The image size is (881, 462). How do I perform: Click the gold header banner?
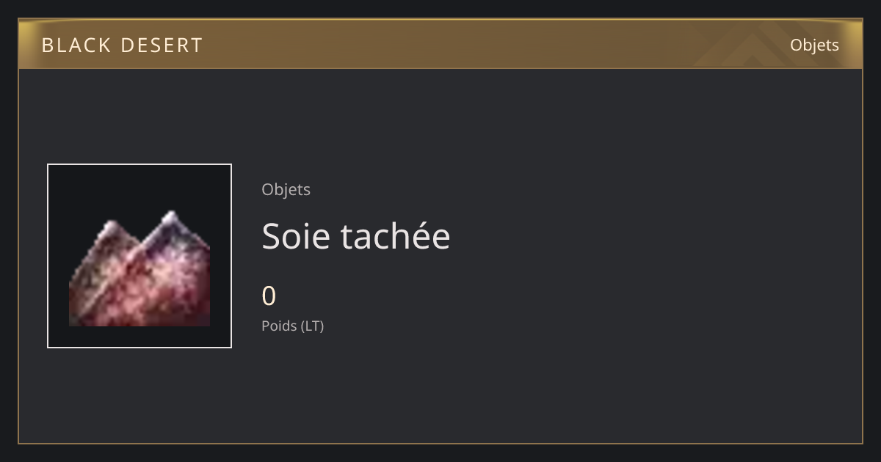click(440, 45)
